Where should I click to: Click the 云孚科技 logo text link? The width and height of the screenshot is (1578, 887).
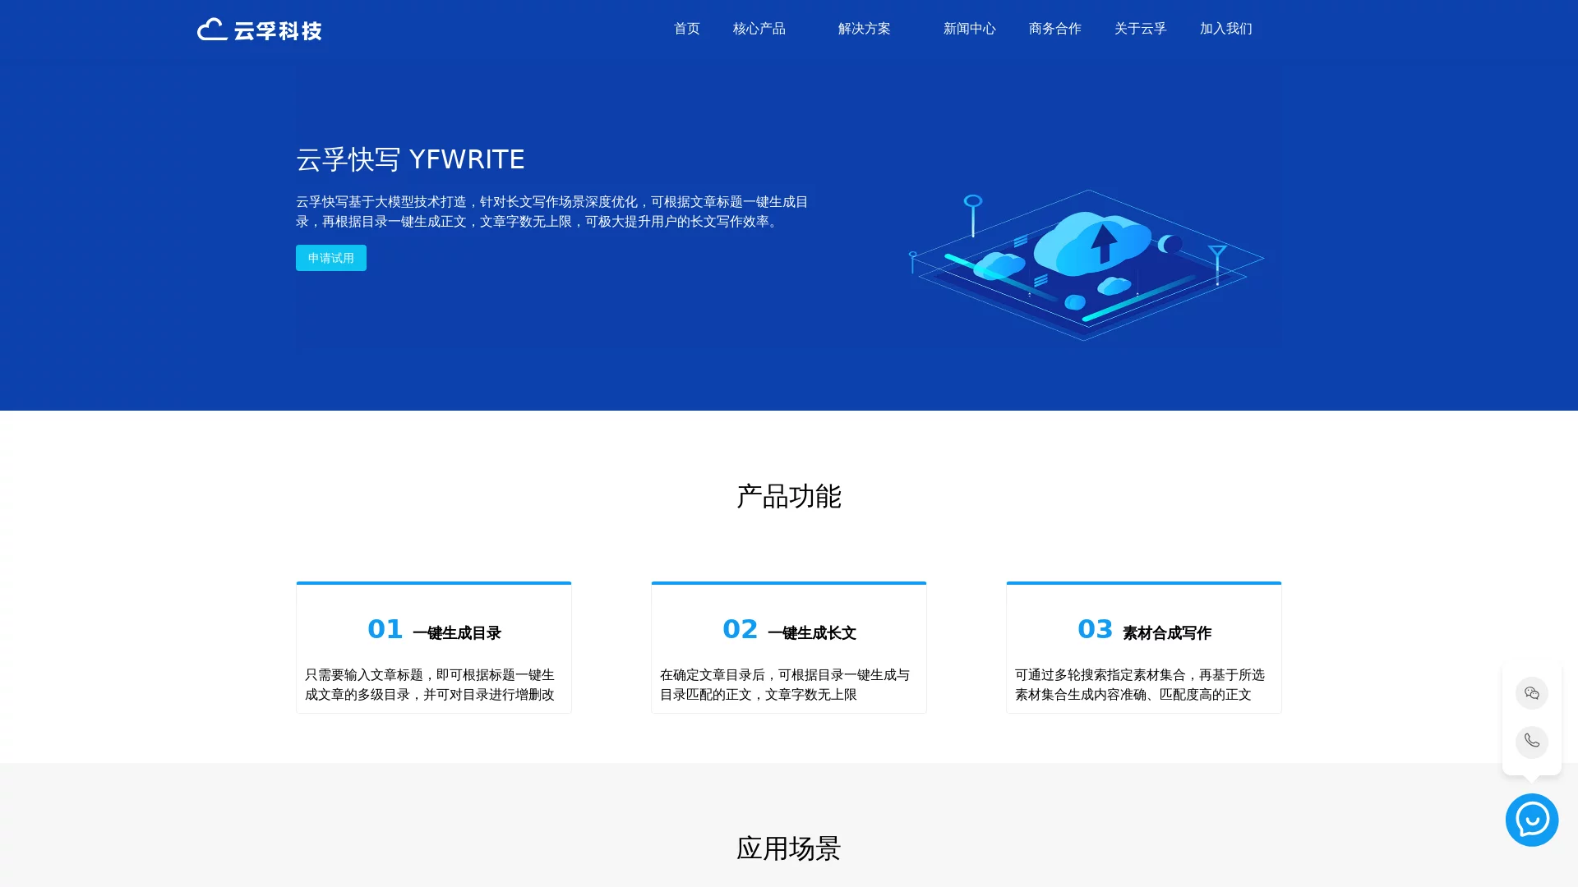point(278,30)
